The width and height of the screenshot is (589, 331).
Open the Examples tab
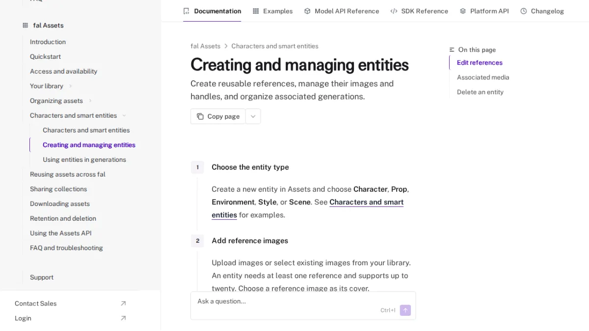click(273, 11)
